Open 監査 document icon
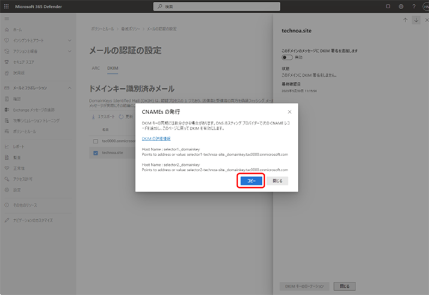This screenshot has width=429, height=295. point(7,157)
